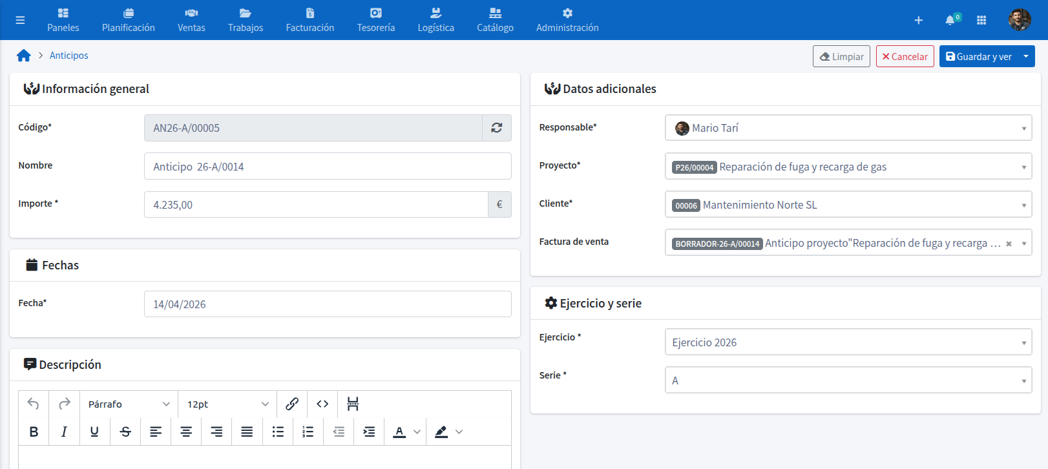
Task: Open the Tesorería menu
Action: tap(375, 20)
